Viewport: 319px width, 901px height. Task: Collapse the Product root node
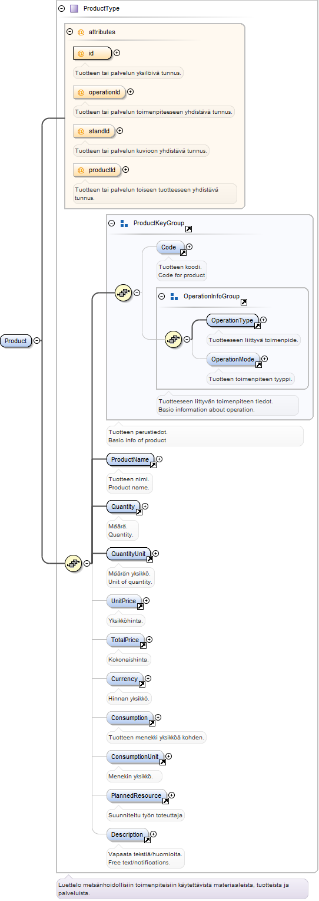[37, 340]
